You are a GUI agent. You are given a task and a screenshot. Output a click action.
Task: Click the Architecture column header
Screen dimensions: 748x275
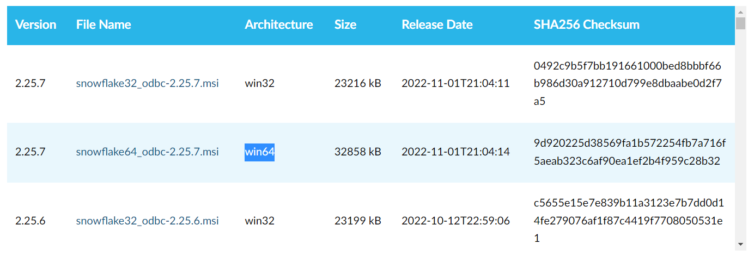click(x=278, y=24)
